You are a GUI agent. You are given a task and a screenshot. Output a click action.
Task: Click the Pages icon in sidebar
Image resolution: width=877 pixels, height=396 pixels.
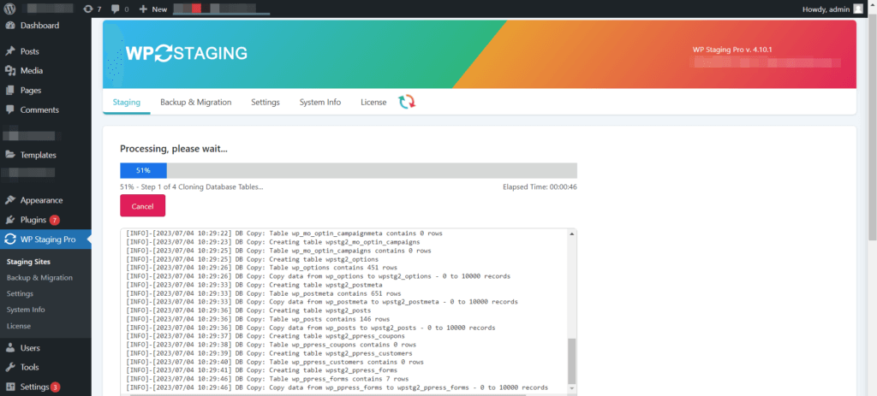[x=10, y=91]
